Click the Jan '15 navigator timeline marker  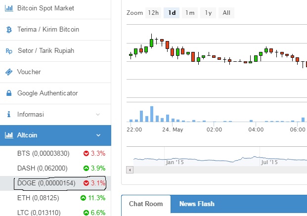coord(175,162)
